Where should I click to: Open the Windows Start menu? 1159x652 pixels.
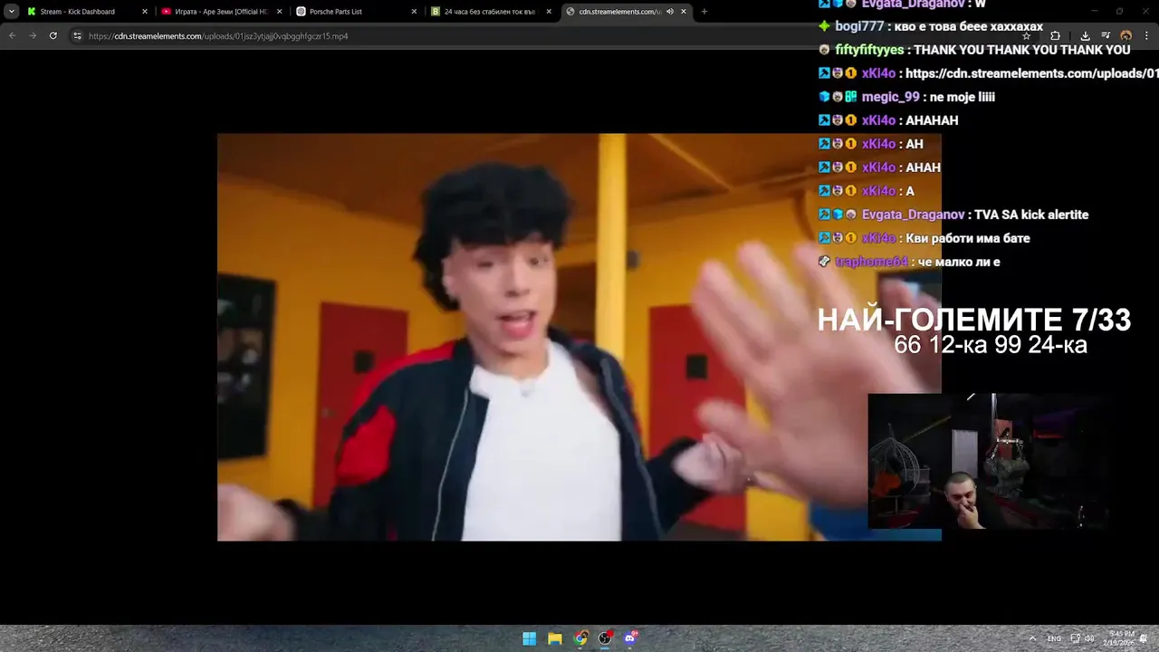pos(530,638)
